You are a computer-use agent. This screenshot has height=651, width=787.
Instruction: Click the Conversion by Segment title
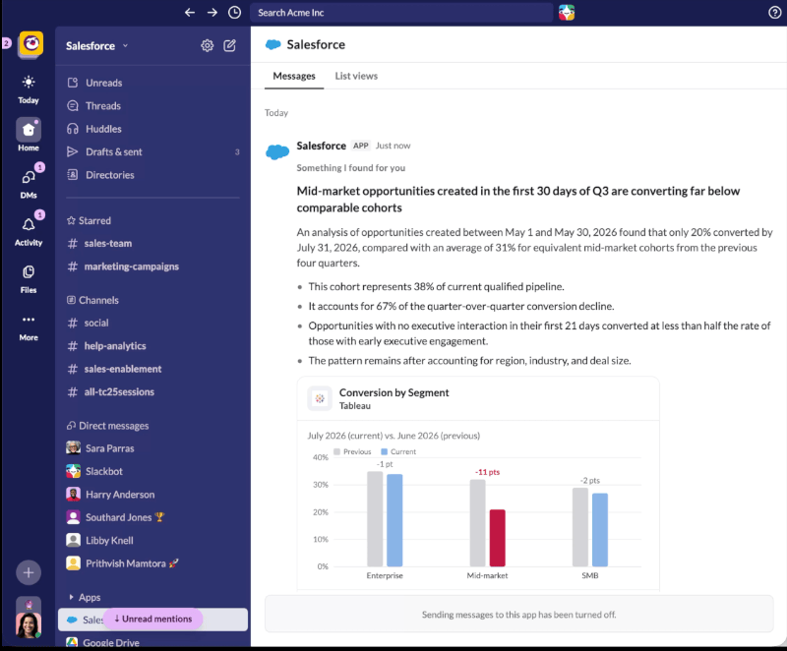click(394, 392)
